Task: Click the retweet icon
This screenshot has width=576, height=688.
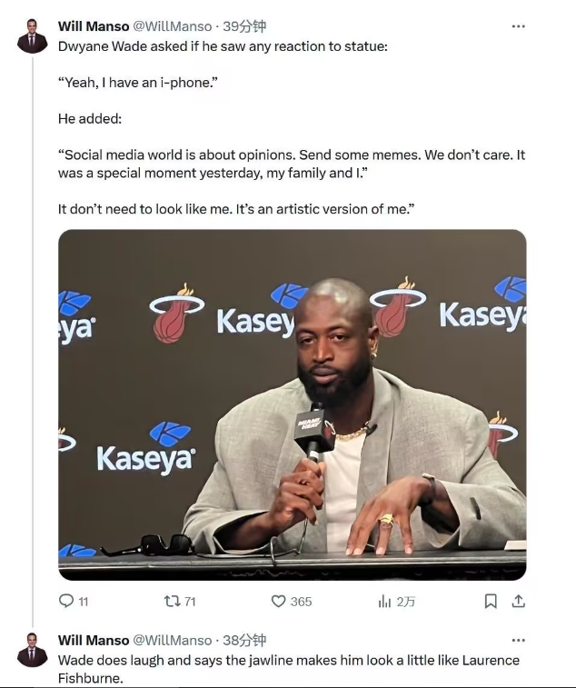Action: [x=172, y=601]
